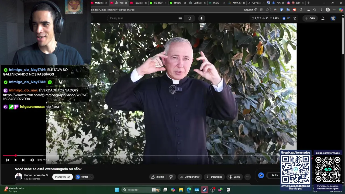345x194 pixels.
Task: Open the on-screen keyboard icon in search
Action: pos(180,18)
